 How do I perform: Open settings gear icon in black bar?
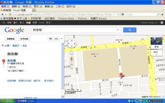point(162,22)
